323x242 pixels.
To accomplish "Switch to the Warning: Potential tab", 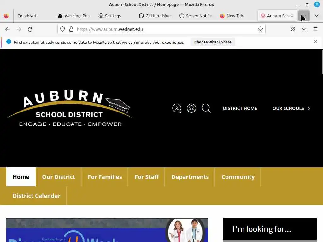I will pos(74,16).
